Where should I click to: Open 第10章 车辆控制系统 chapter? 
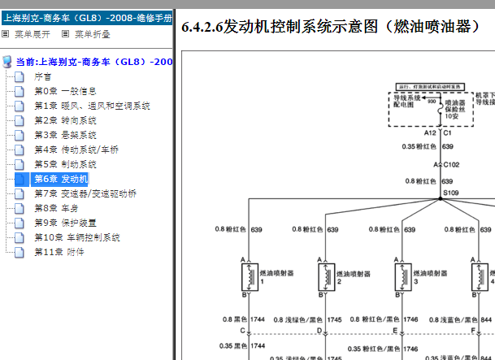click(77, 237)
